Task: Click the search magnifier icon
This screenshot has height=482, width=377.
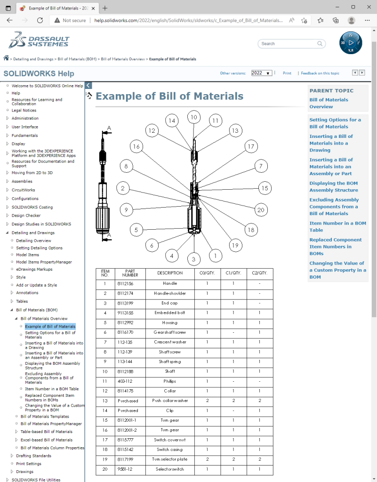Action: click(320, 44)
